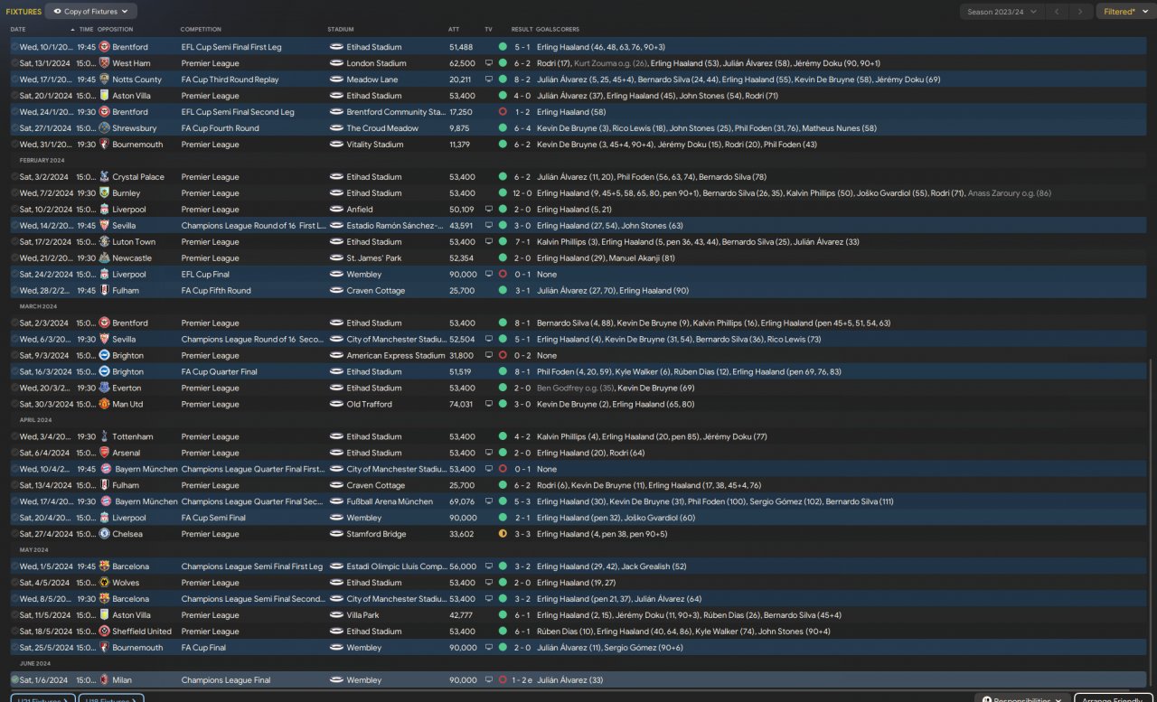Open the Responsibilities dropdown

pos(1022,698)
